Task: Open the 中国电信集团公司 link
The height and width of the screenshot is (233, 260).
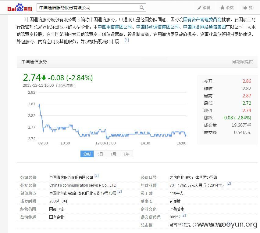Action: [x=115, y=27]
